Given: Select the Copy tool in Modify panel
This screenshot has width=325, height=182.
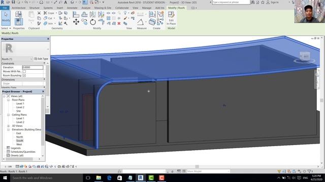Looking at the screenshot, I should 84,22.
